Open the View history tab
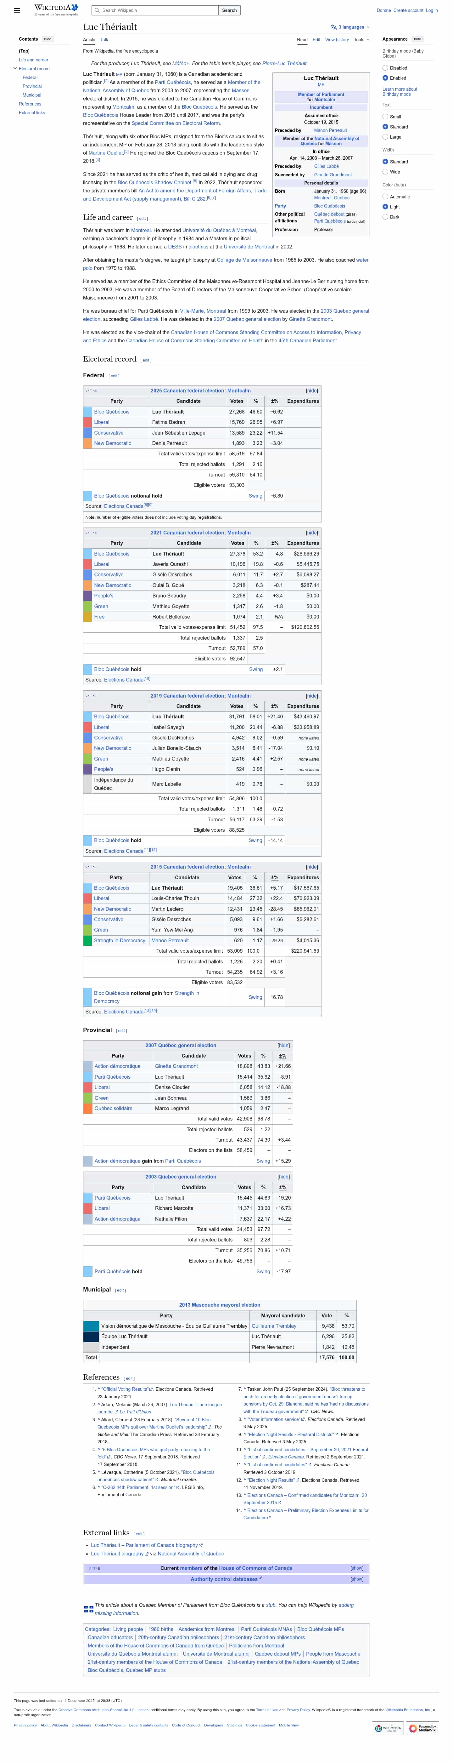The height and width of the screenshot is (1763, 453). (337, 40)
